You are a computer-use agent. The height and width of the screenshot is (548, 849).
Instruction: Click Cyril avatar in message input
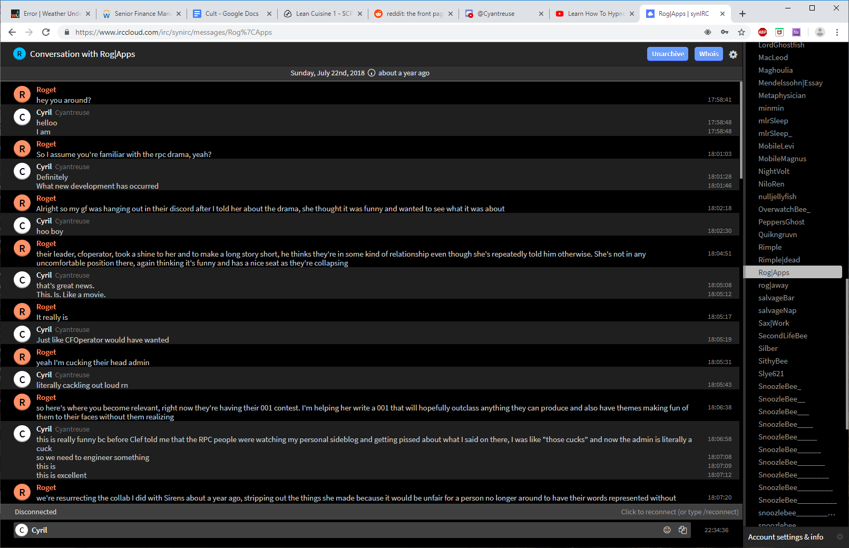pos(22,530)
